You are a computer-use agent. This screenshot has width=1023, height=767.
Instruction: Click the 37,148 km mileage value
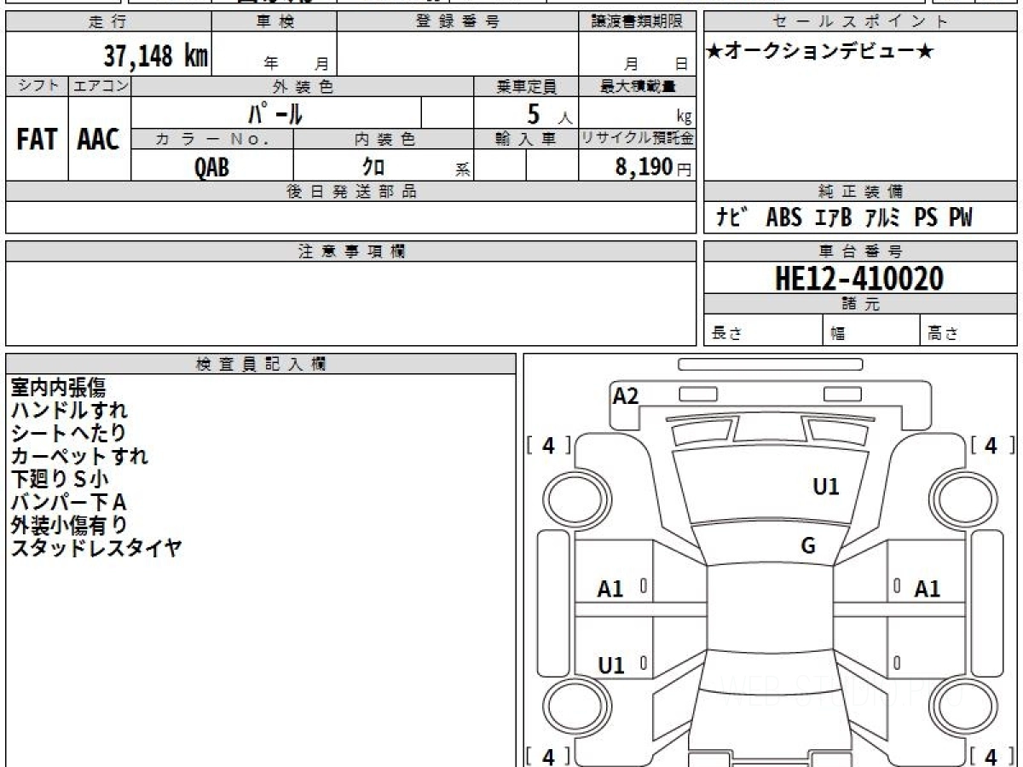[x=156, y=56]
